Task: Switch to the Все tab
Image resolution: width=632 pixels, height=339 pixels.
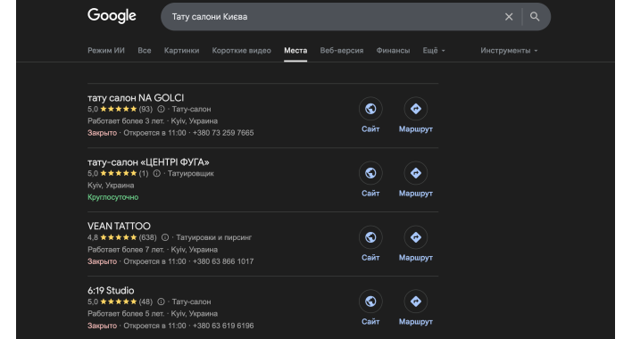Action: [145, 50]
